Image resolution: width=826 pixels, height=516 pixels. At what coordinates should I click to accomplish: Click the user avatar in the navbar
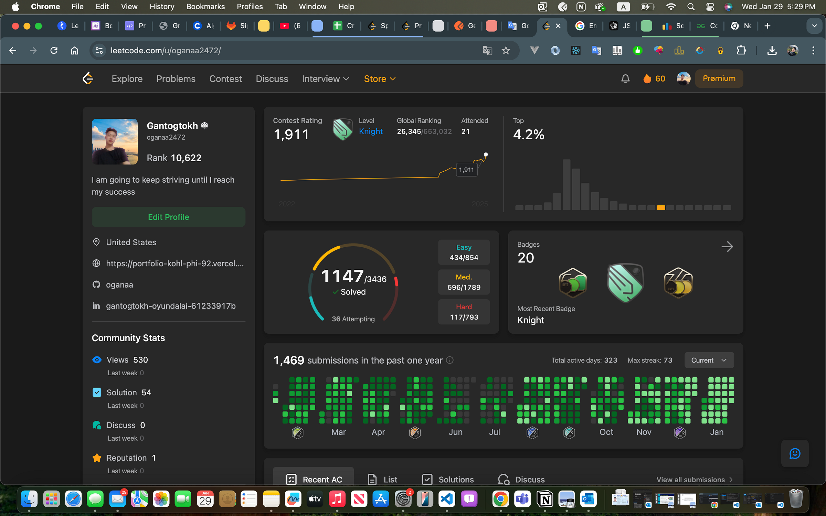click(x=684, y=78)
